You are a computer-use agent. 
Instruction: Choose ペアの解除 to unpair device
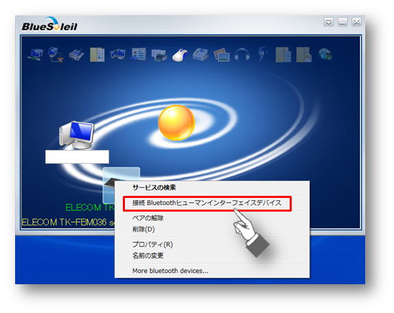click(x=148, y=218)
